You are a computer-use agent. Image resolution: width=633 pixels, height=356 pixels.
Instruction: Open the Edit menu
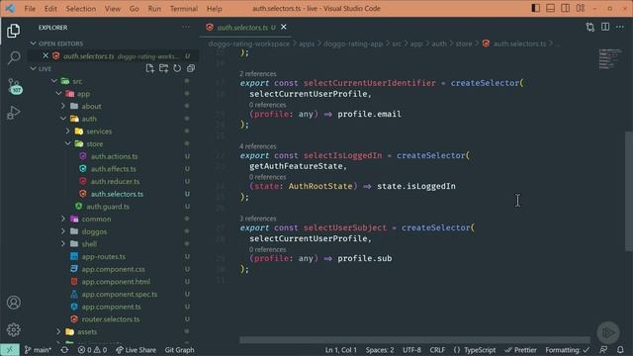tap(50, 9)
